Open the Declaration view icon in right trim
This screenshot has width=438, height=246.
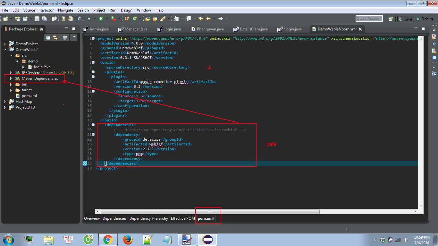pyautogui.click(x=434, y=51)
